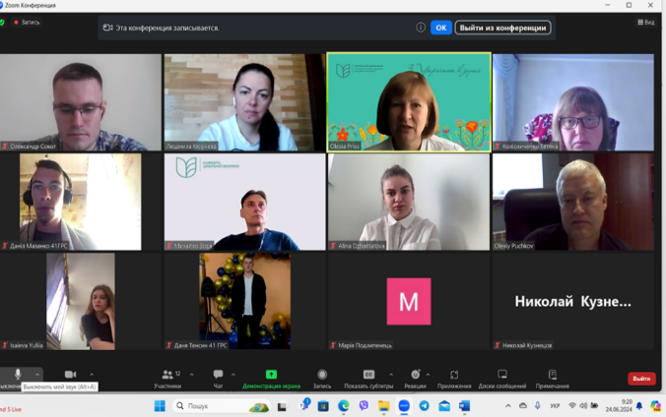Click the Марія Подлипенець name label
Viewport: 666px width, 417px height.
pos(365,345)
